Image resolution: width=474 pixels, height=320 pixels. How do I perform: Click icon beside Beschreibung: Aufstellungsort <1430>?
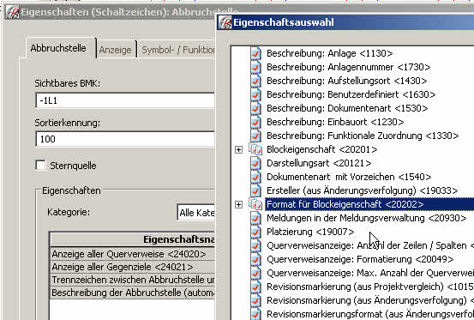255,81
